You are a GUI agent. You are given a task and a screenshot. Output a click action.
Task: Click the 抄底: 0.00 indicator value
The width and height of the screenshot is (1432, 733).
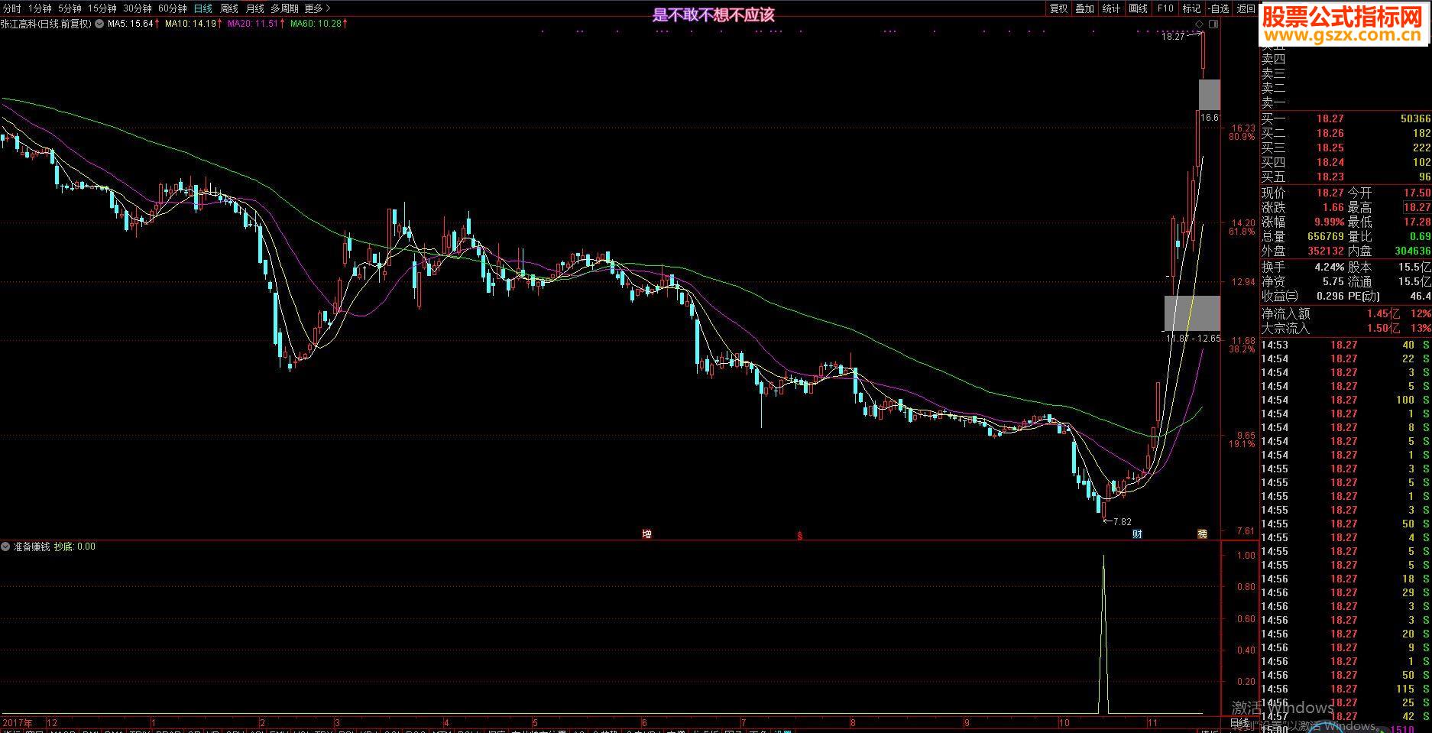tap(75, 547)
